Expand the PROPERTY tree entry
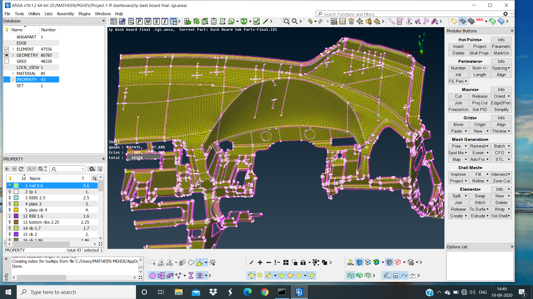The image size is (533, 299). pos(13,79)
